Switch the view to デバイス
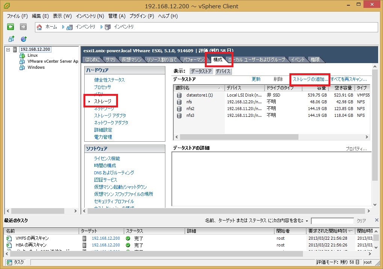 (x=223, y=71)
